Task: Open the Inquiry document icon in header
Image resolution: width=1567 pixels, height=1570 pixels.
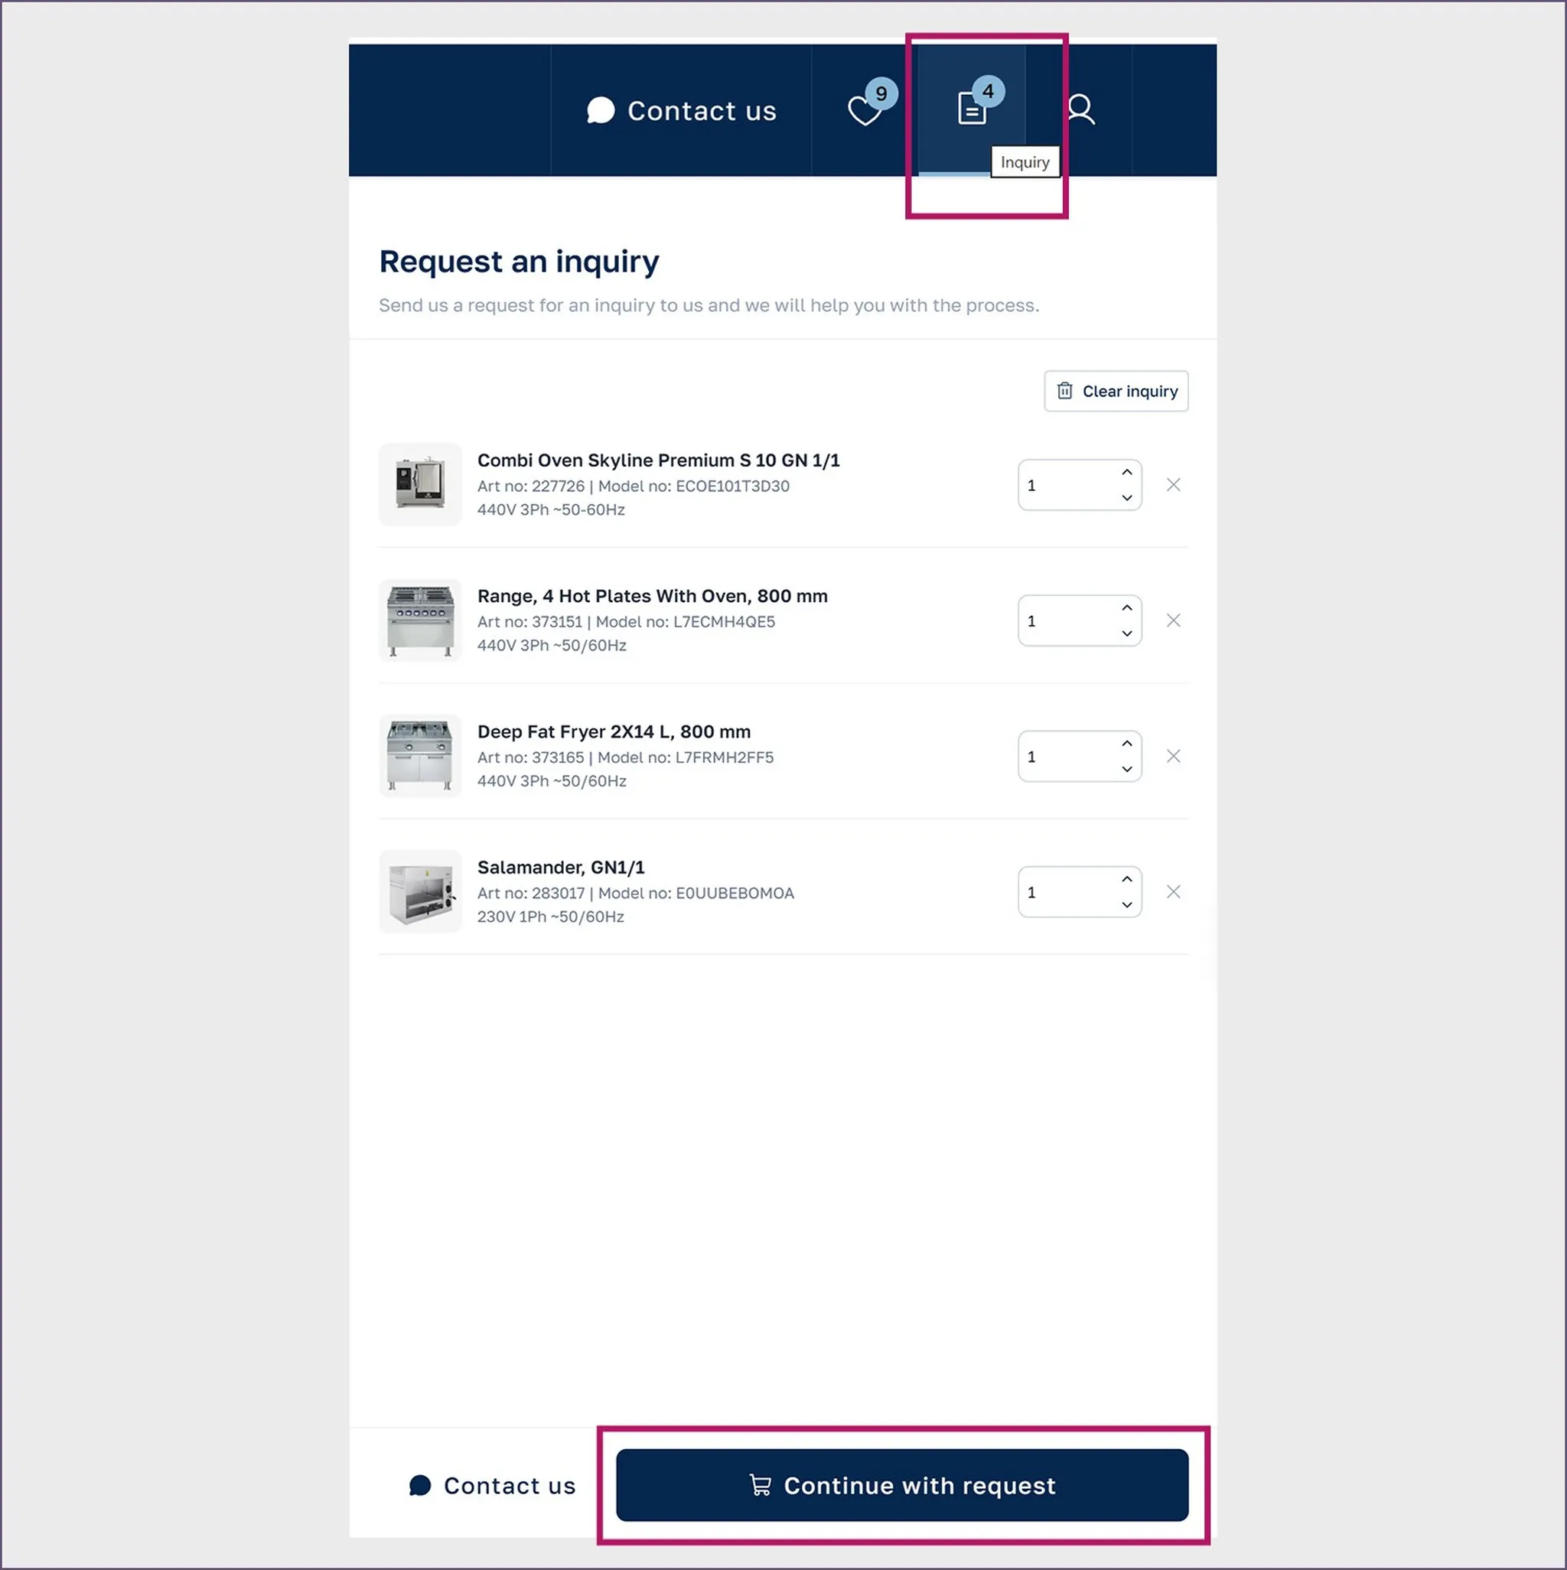Action: [x=972, y=108]
